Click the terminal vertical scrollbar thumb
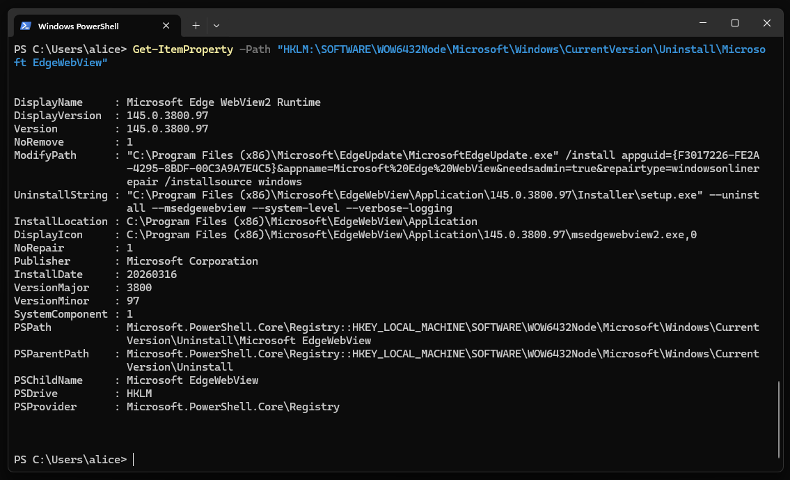 point(779,419)
